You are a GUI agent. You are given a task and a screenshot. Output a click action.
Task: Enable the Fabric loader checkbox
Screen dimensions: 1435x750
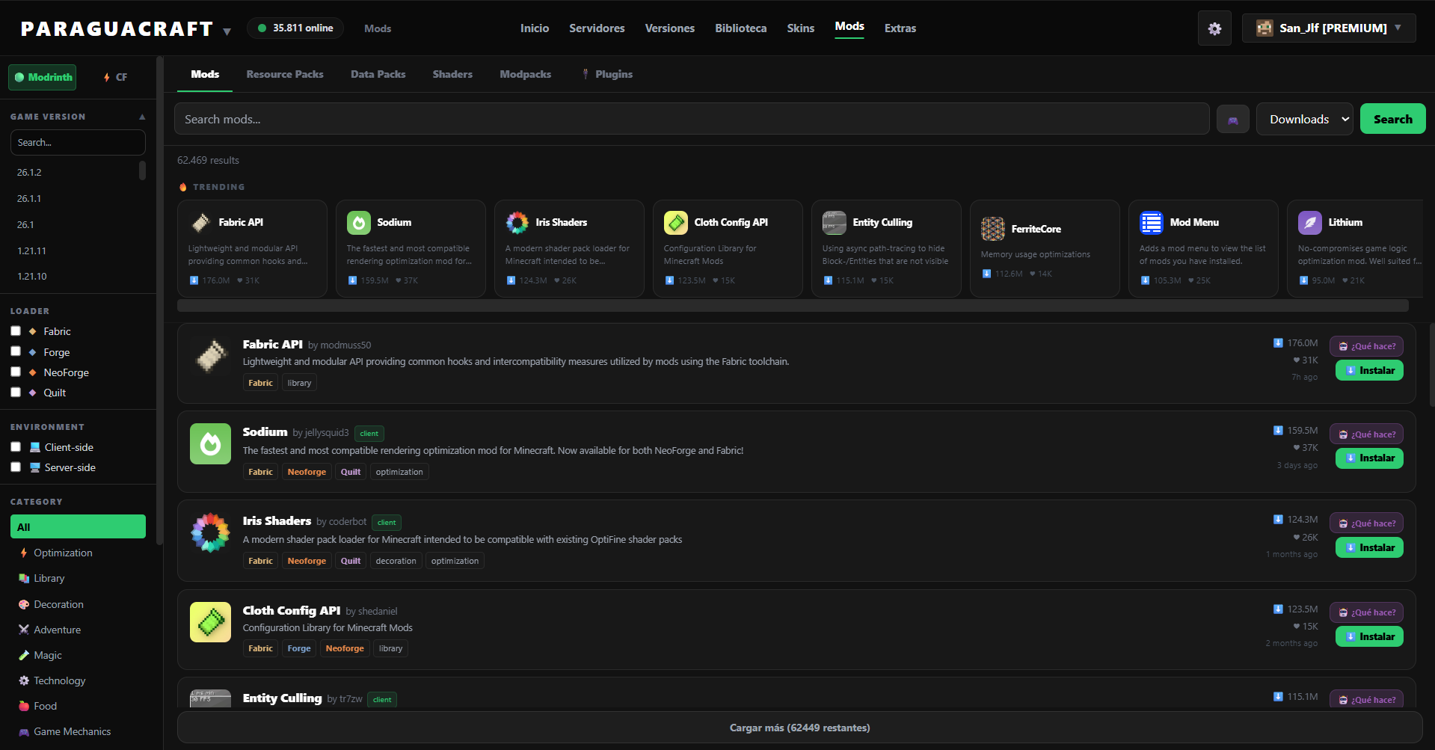coord(16,331)
